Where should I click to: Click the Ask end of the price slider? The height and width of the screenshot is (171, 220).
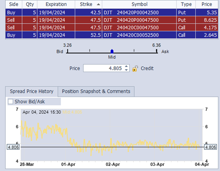tap(157, 51)
